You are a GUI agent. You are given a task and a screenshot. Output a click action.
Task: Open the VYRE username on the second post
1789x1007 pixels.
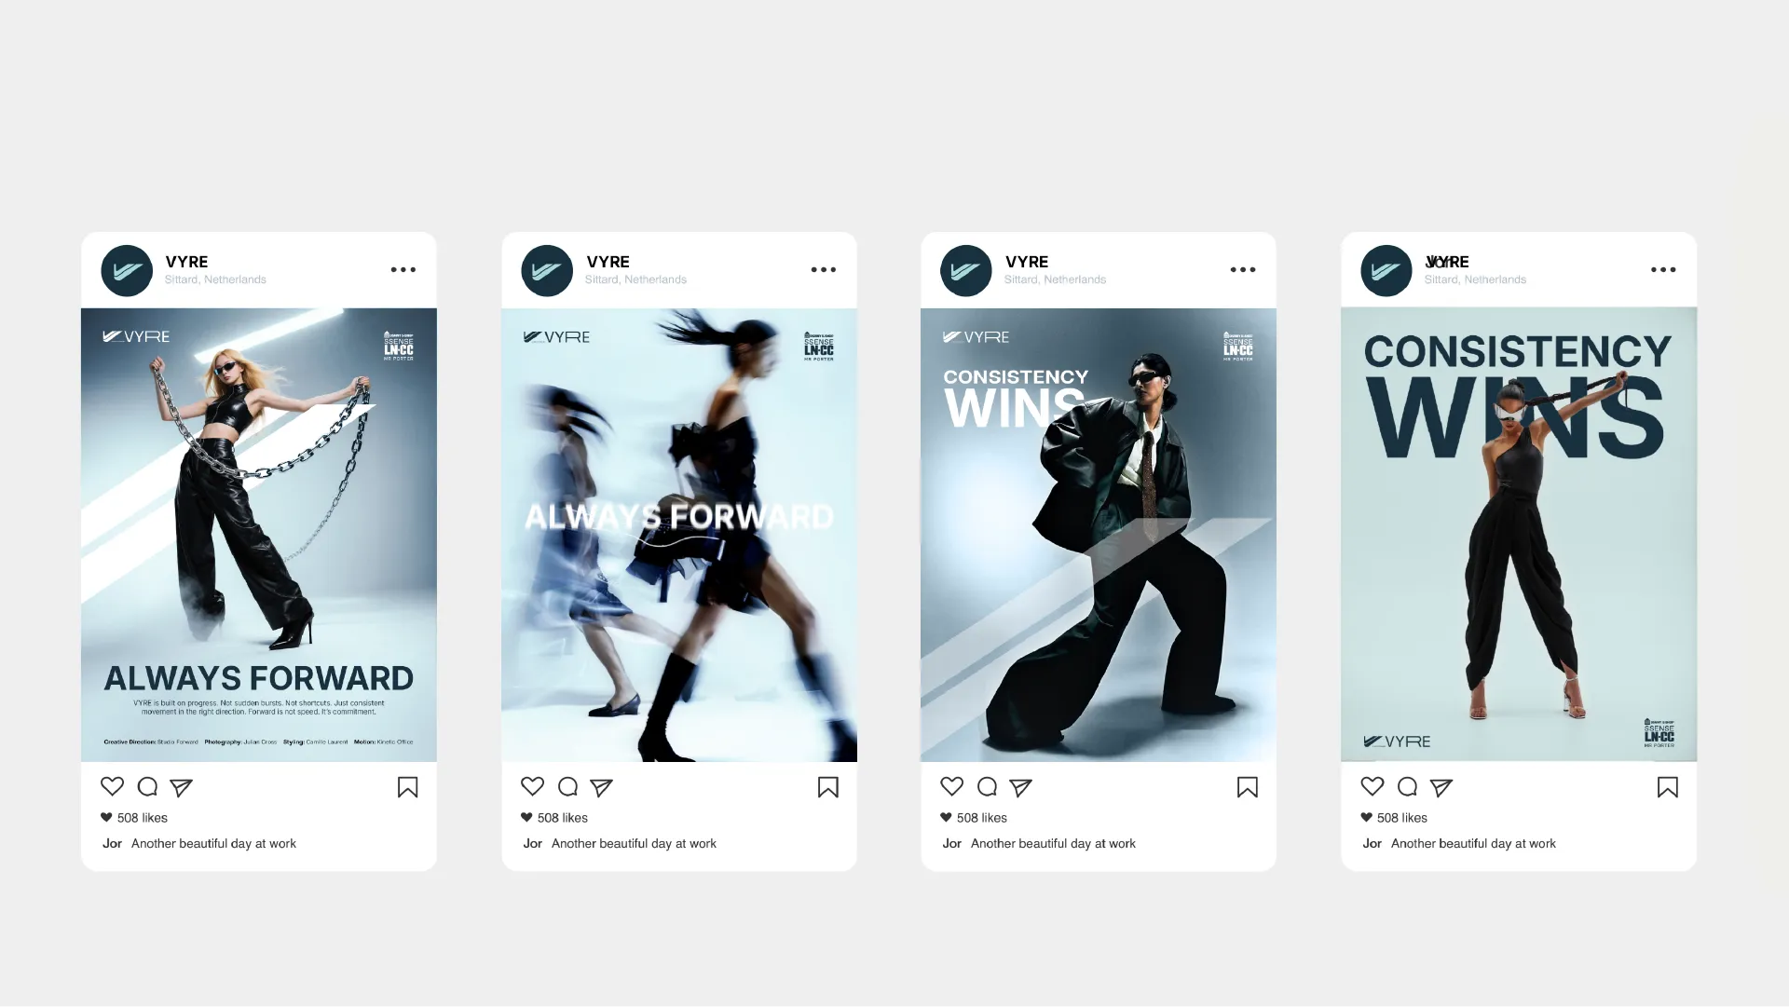tap(608, 262)
